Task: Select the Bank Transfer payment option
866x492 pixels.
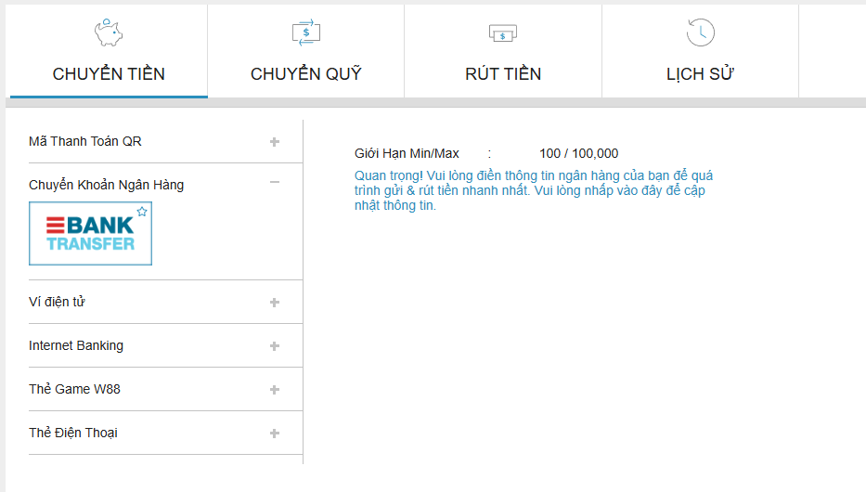Action: point(90,234)
